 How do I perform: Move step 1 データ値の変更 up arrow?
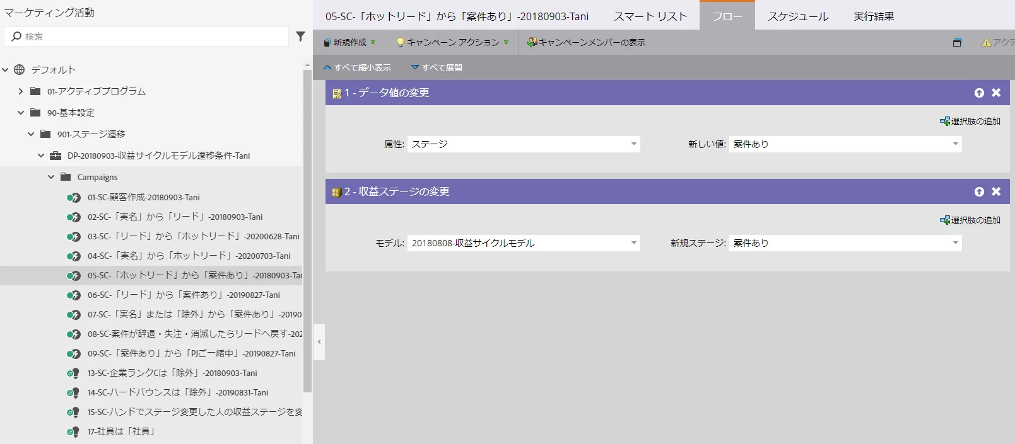coord(979,93)
